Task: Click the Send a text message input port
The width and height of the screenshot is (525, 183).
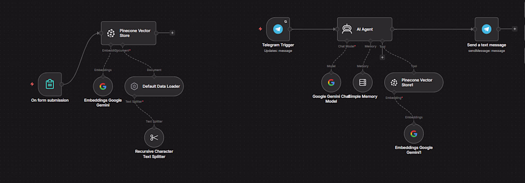Action: pos(474,29)
